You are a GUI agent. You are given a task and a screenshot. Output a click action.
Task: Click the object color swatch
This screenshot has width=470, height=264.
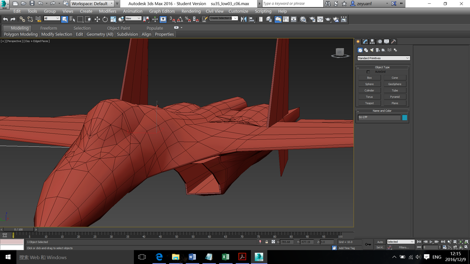click(x=405, y=117)
